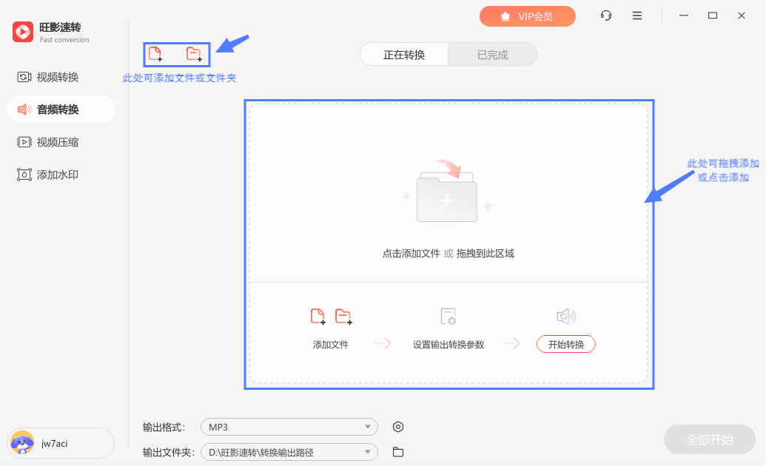Open the 输出文件夹 path dropdown
Image resolution: width=766 pixels, height=466 pixels.
coord(289,452)
